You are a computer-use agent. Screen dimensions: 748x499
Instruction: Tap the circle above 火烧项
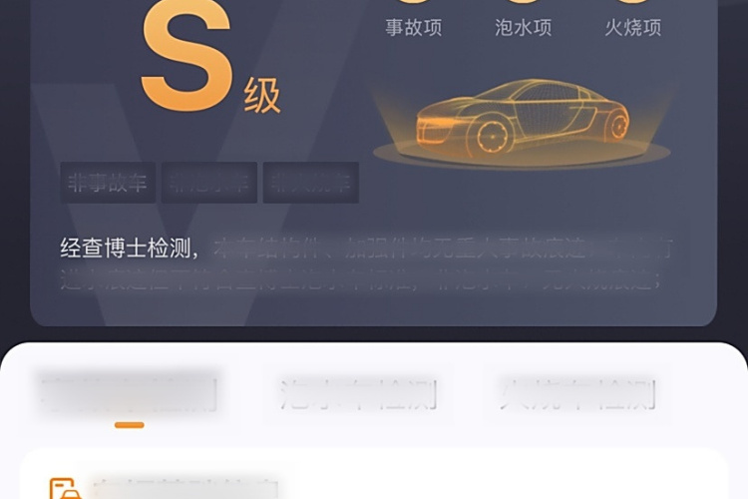point(632,2)
